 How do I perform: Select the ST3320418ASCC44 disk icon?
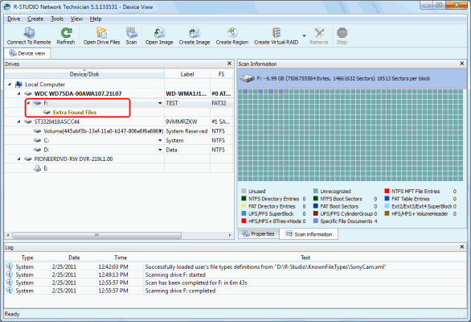pyautogui.click(x=28, y=122)
